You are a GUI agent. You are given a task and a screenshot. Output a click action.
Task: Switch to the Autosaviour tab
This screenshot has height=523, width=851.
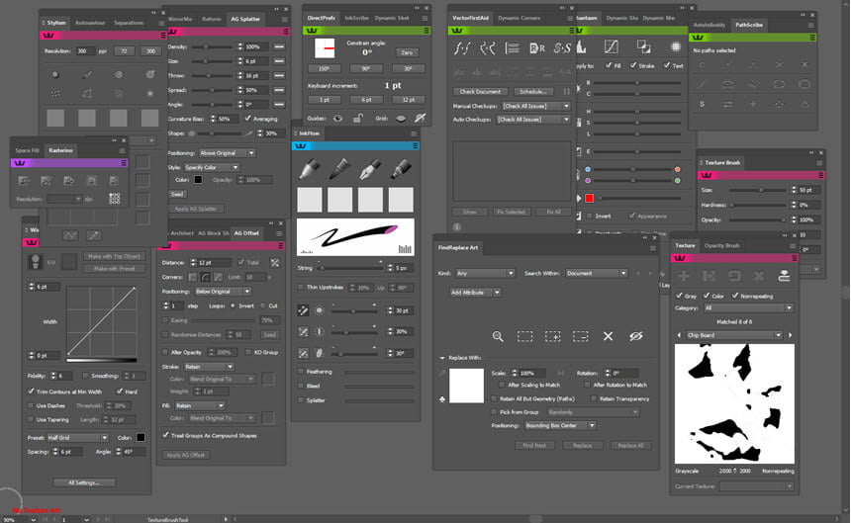[x=90, y=22]
